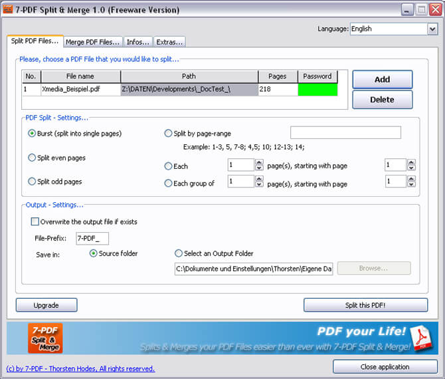The width and height of the screenshot is (445, 379).
Task: Increase starting page spinner for 'Each' row
Action: tap(411, 162)
